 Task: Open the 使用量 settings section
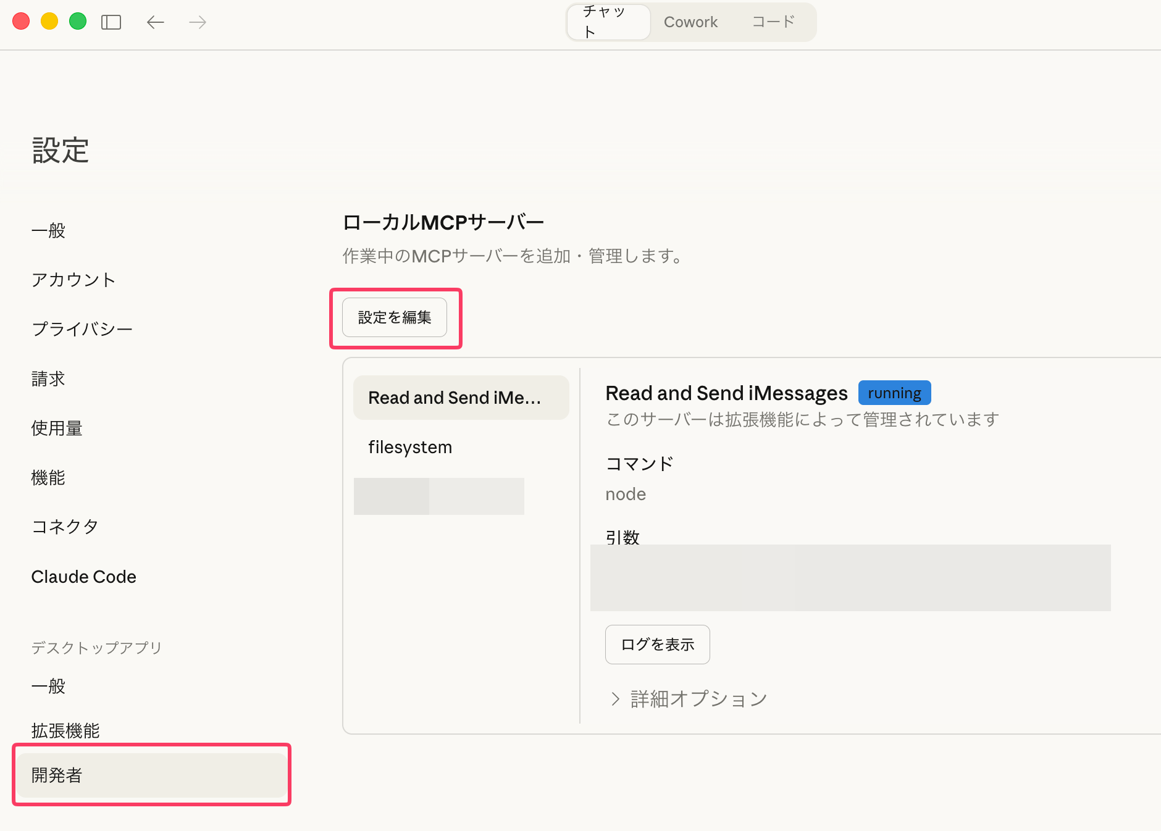(x=56, y=428)
